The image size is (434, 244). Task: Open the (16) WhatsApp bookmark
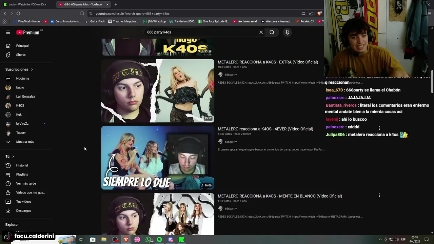coord(154,21)
